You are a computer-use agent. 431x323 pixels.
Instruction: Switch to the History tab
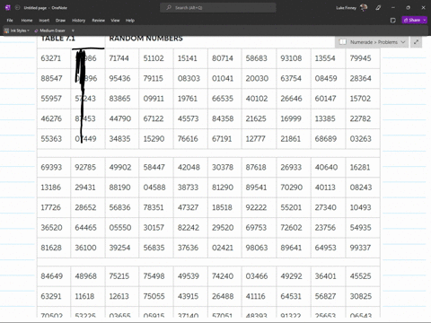pos(78,21)
